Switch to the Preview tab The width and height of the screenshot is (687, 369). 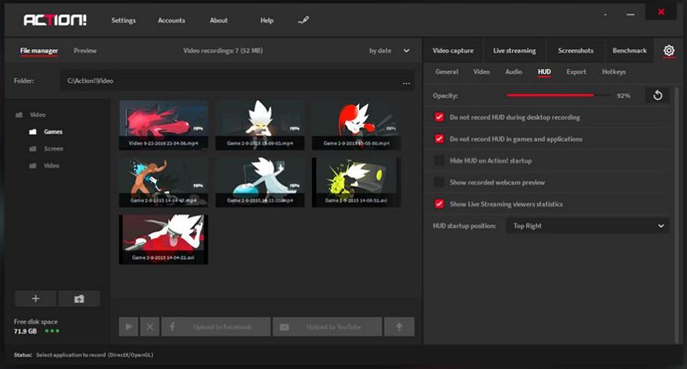tap(85, 51)
